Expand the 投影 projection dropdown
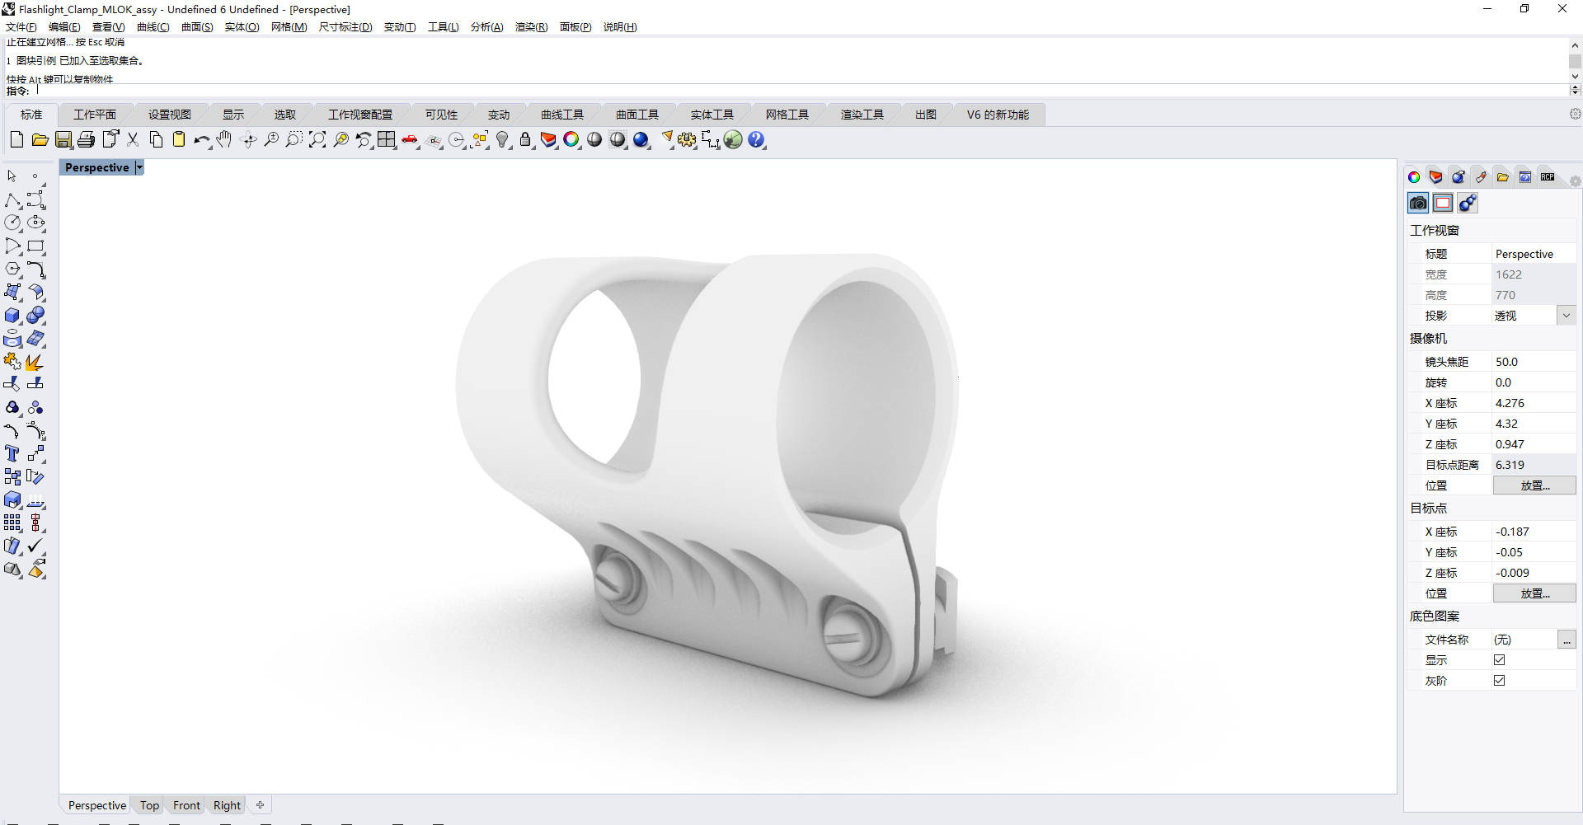 coord(1566,316)
